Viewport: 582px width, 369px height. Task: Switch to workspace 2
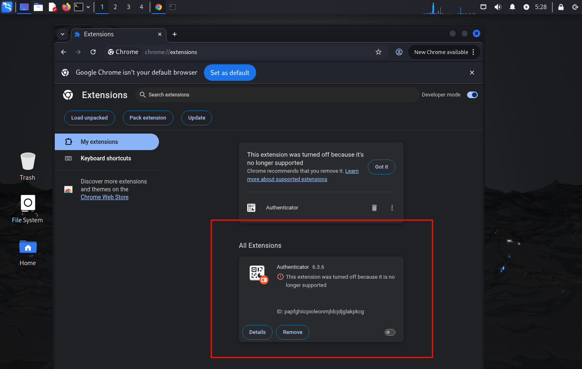pos(115,7)
